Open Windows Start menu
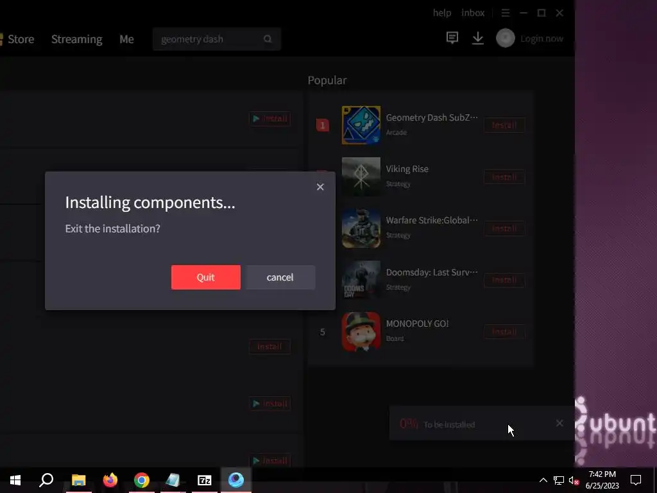Screen dimensions: 657x493 pyautogui.click(x=15, y=480)
